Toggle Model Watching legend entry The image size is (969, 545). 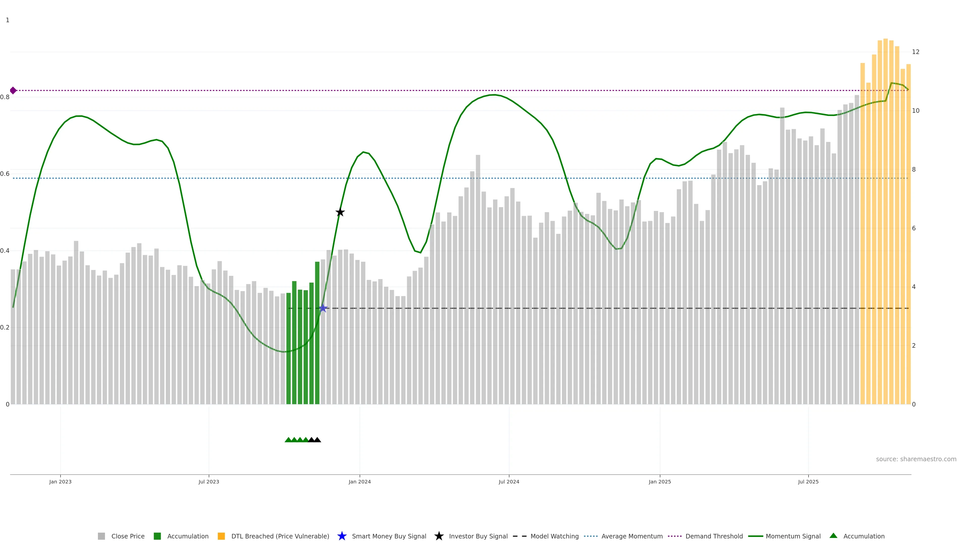point(554,536)
